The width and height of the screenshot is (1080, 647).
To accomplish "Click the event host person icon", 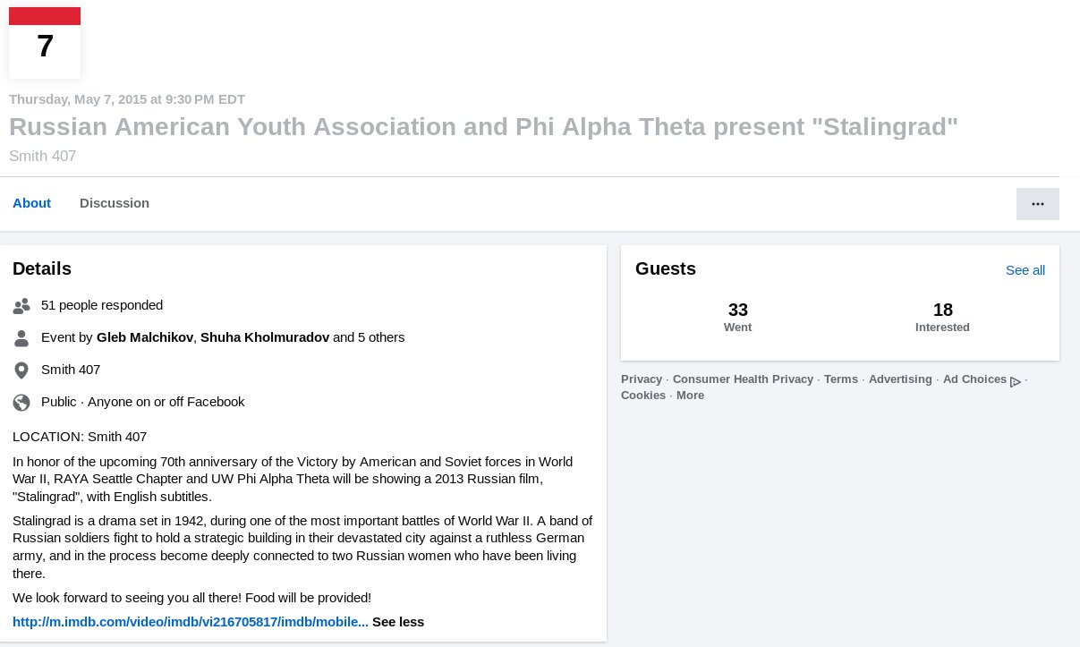I will pyautogui.click(x=22, y=338).
